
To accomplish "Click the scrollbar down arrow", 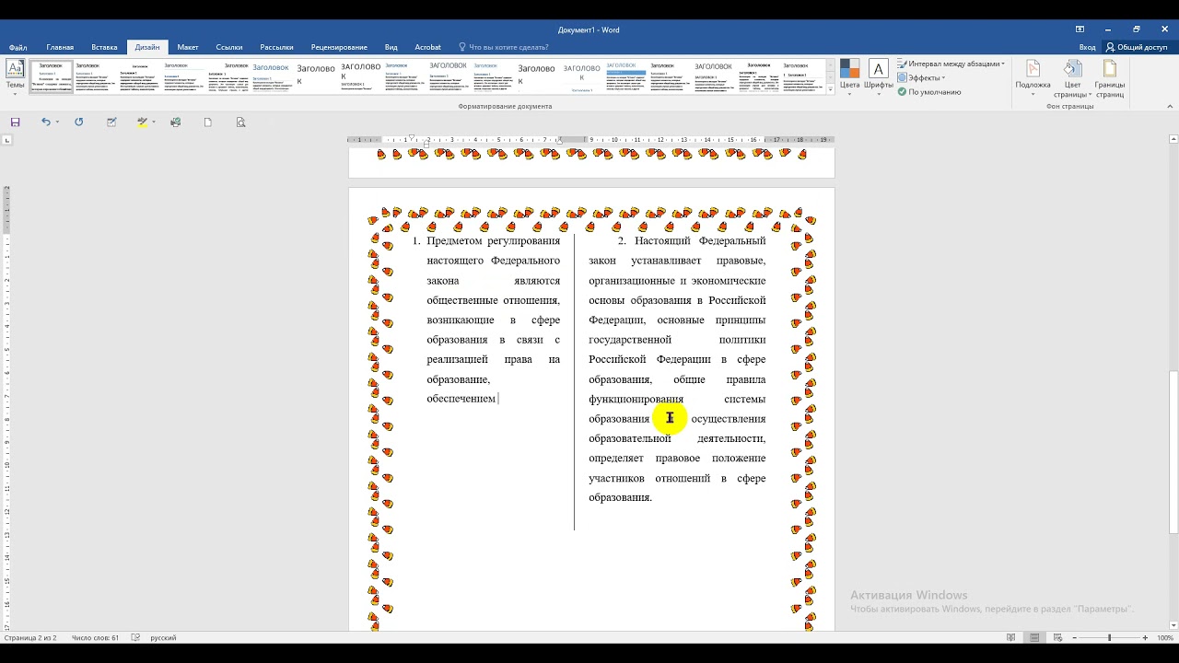I will point(1173,624).
